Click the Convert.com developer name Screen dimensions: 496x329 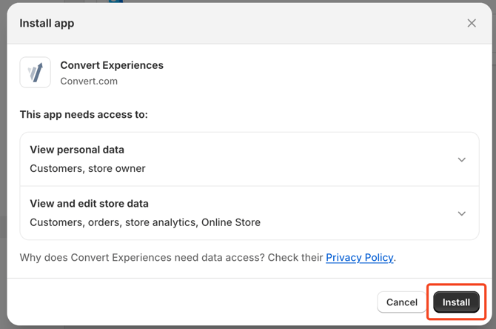click(x=89, y=82)
